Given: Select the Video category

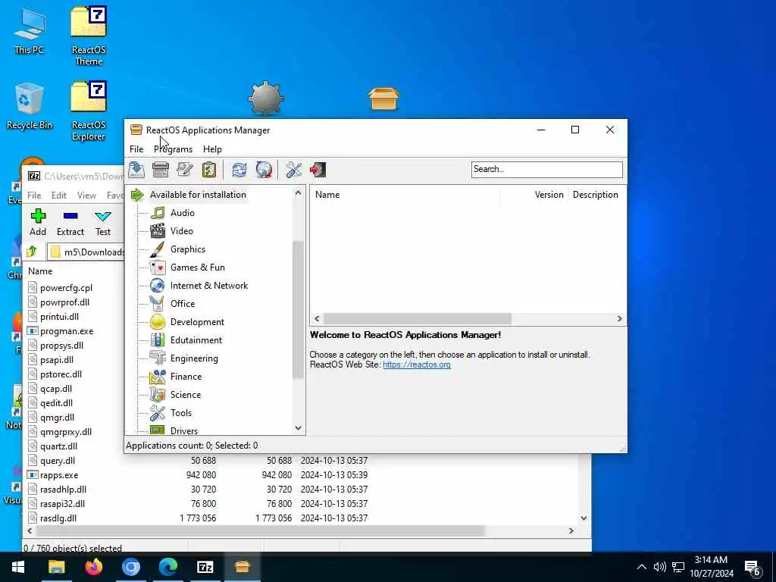Looking at the screenshot, I should click(182, 231).
